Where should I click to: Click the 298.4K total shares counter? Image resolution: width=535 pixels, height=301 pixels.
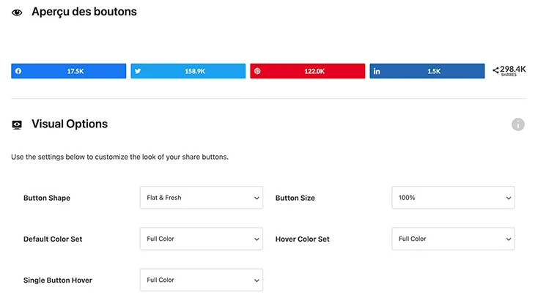click(x=513, y=70)
